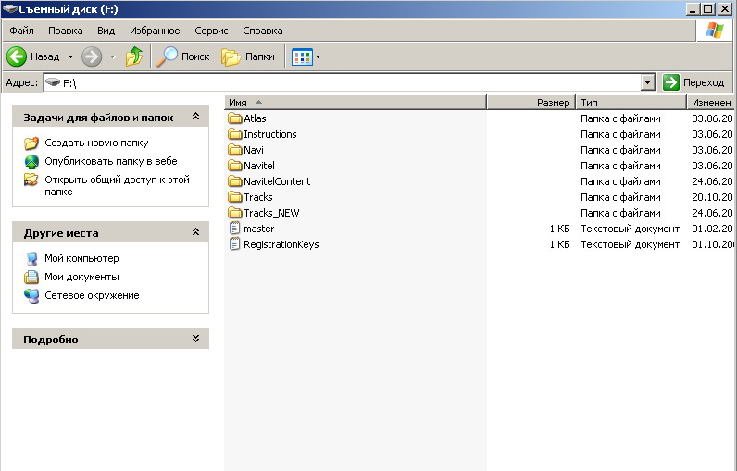
Task: Click the Опубликовать папку в вебе link
Action: coord(111,161)
